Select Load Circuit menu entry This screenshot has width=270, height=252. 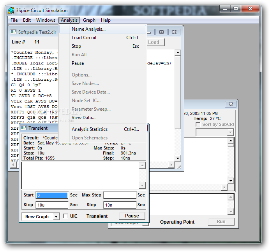[102, 38]
